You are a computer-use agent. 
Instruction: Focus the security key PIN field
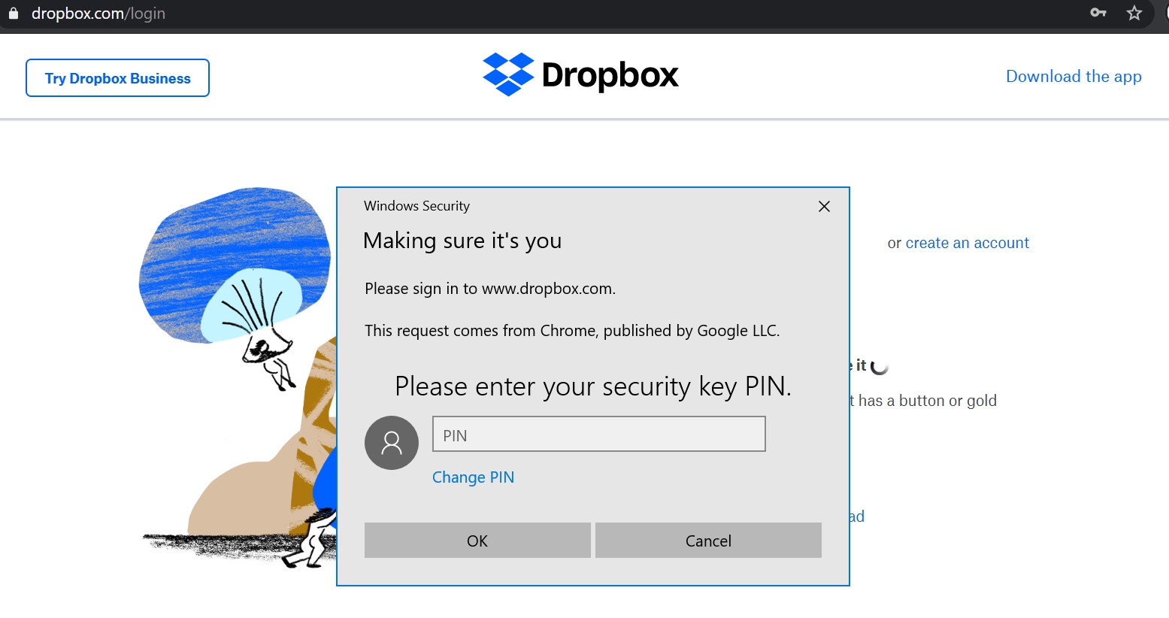pyautogui.click(x=598, y=435)
